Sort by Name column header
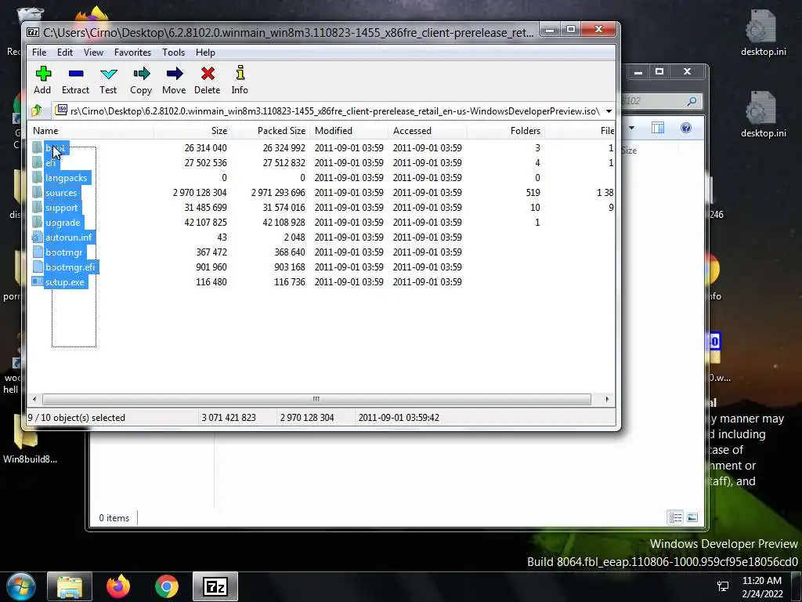 click(92, 131)
